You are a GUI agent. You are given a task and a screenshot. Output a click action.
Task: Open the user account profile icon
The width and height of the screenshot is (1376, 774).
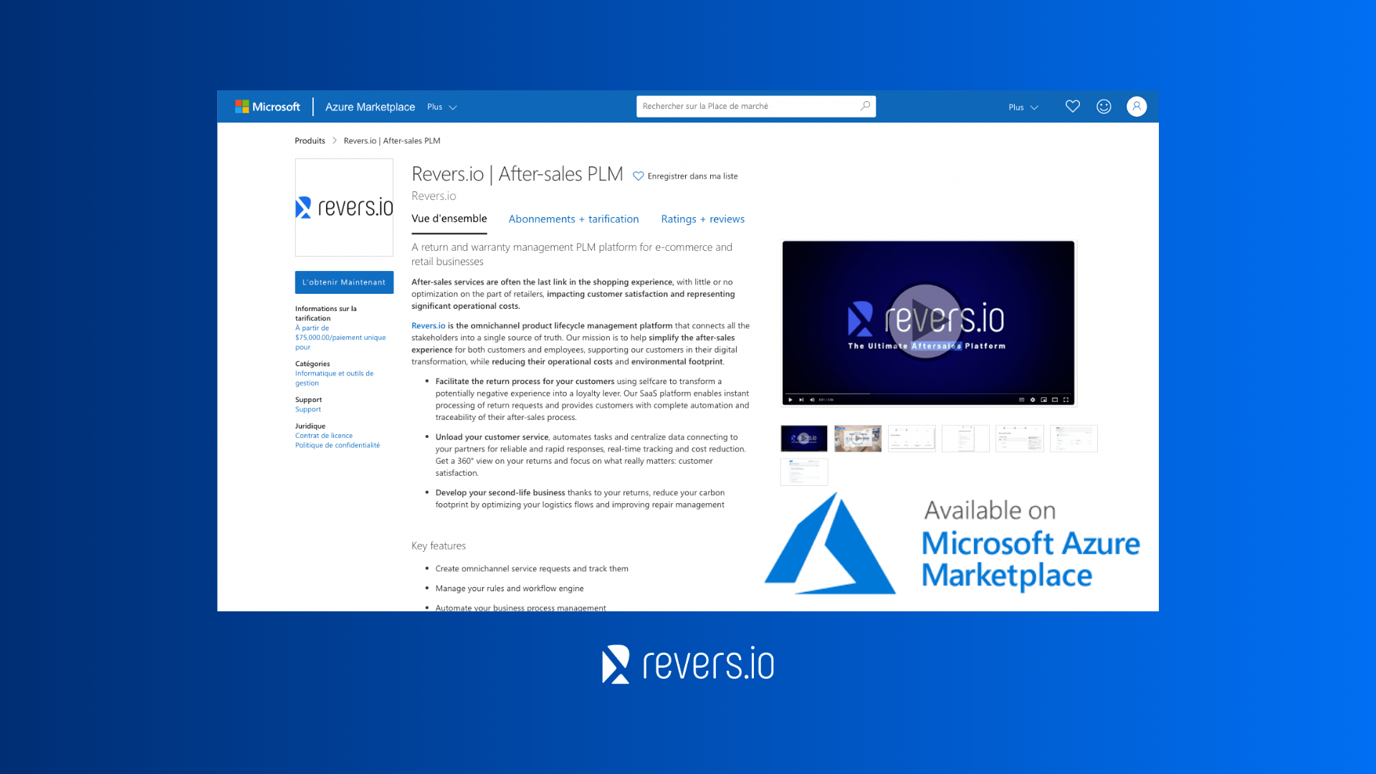tap(1137, 106)
